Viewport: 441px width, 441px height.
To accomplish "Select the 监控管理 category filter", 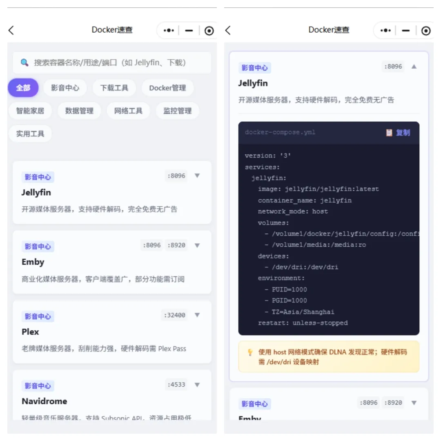I will [178, 111].
